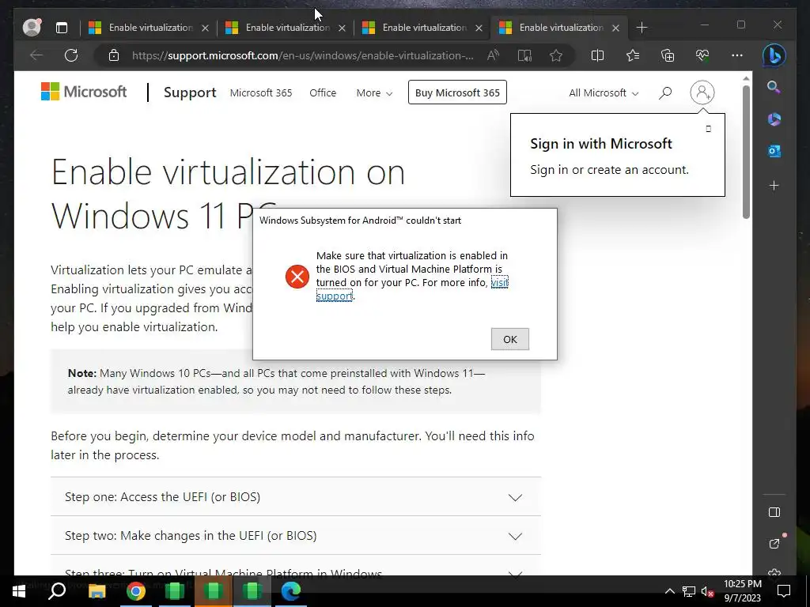Activate Read aloud icon in address bar
The width and height of the screenshot is (810, 607).
point(493,55)
